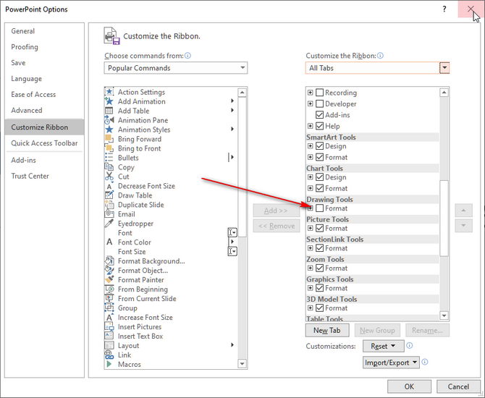Click the Macros play icon
This screenshot has width=485, height=398.
click(109, 364)
